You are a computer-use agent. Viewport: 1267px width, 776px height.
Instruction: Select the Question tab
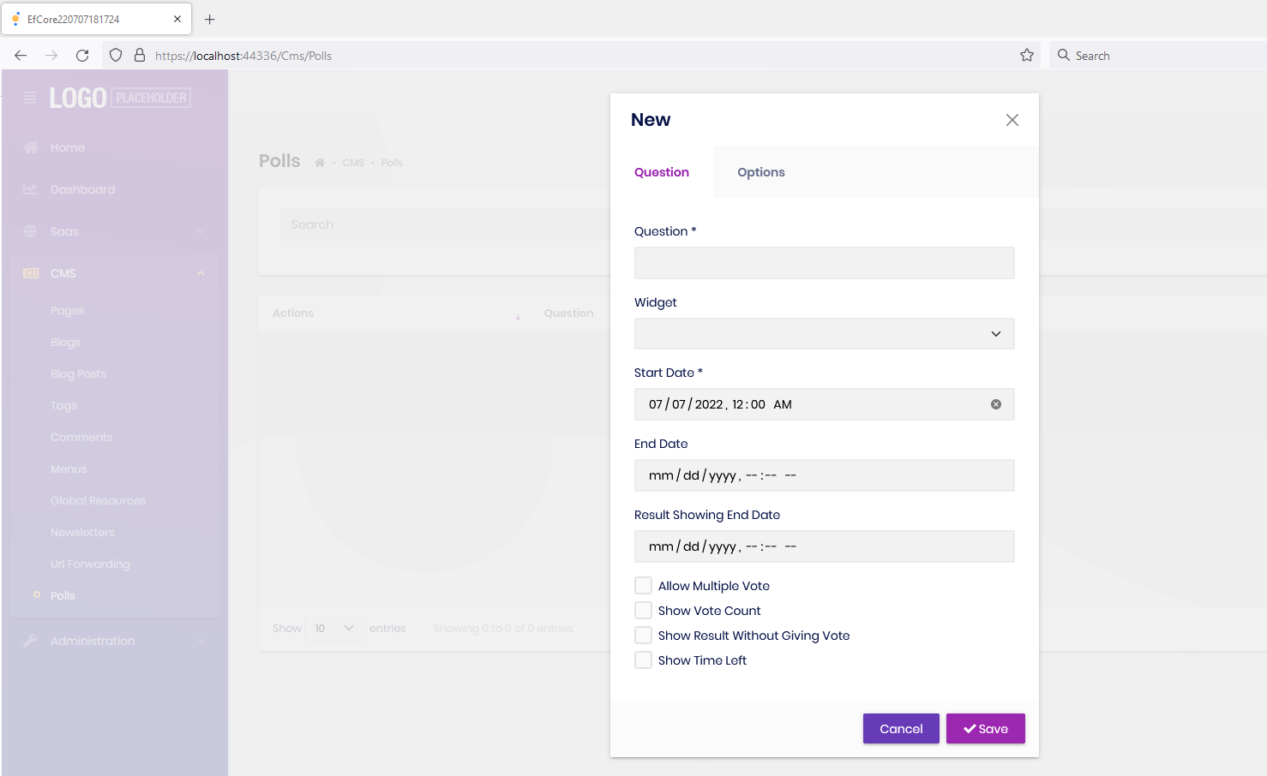[x=661, y=172]
